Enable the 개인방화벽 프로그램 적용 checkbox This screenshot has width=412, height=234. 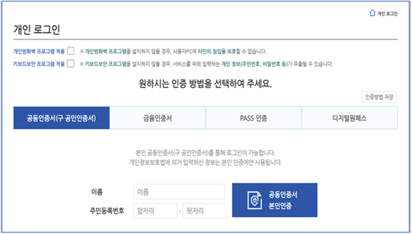pyautogui.click(x=71, y=51)
